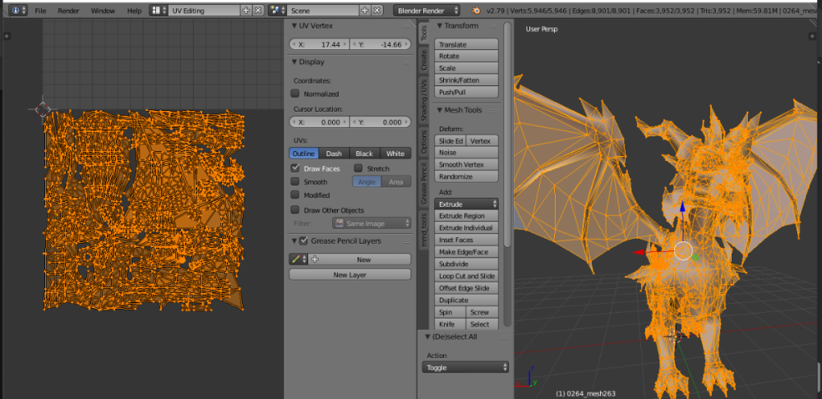Viewport: 822px width, 399px height.
Task: Uncheck the Draw Faces checkbox
Action: (x=295, y=168)
